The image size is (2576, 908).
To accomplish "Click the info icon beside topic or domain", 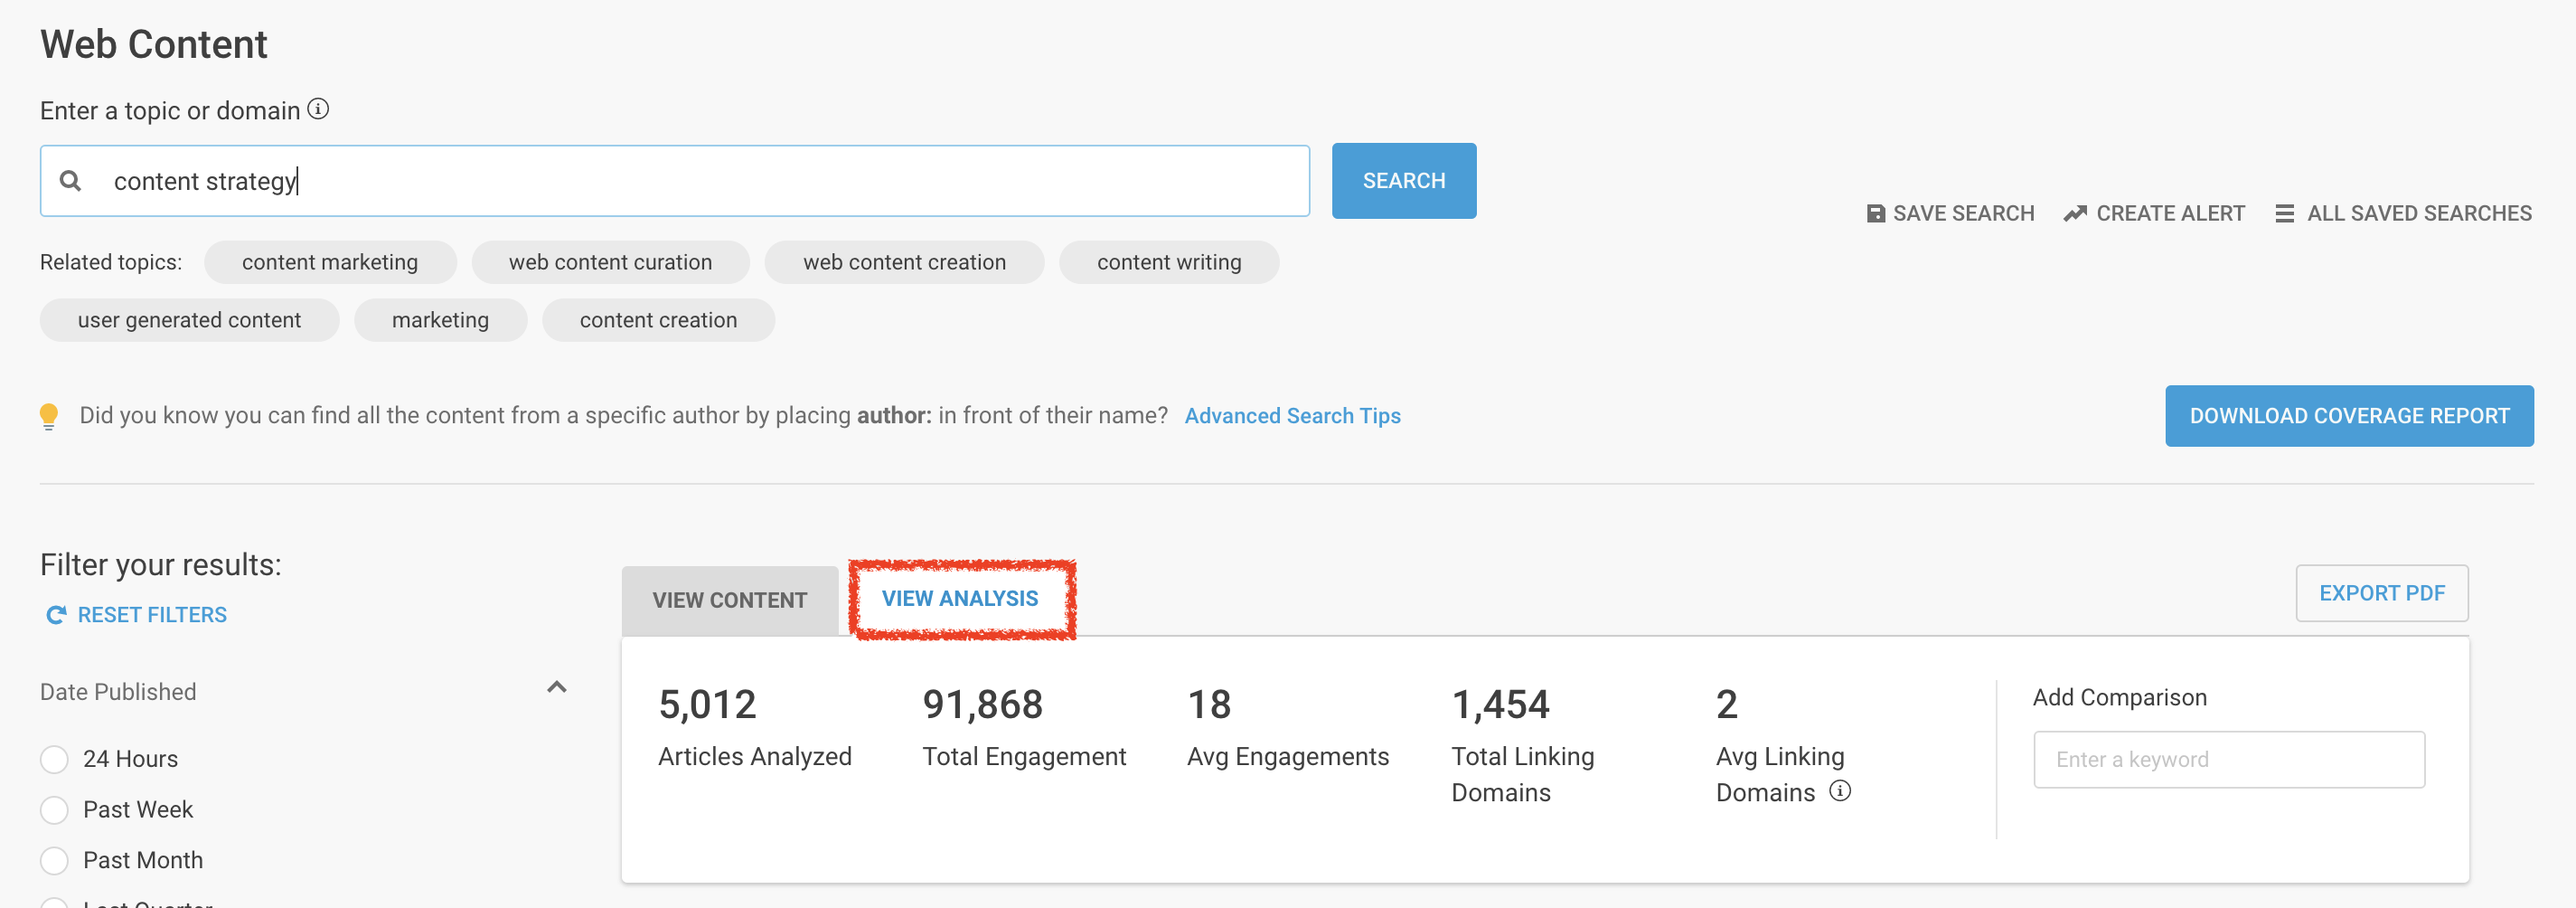I will click(x=318, y=109).
